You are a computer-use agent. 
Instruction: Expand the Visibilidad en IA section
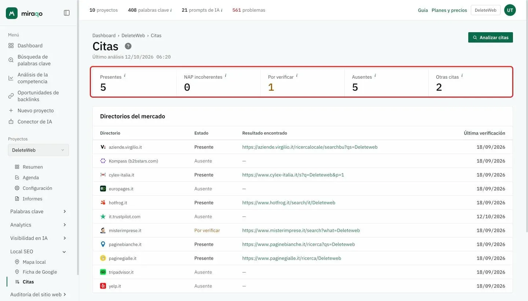coord(38,238)
